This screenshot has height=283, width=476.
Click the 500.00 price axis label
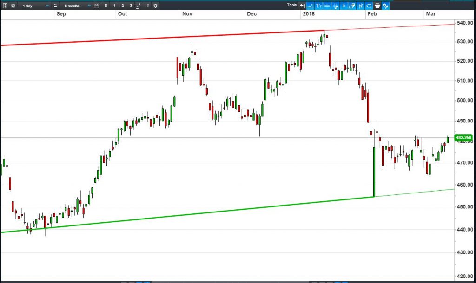(x=465, y=100)
